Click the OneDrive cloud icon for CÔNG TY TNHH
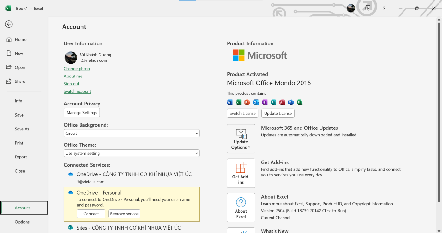442x233 pixels. [71, 174]
